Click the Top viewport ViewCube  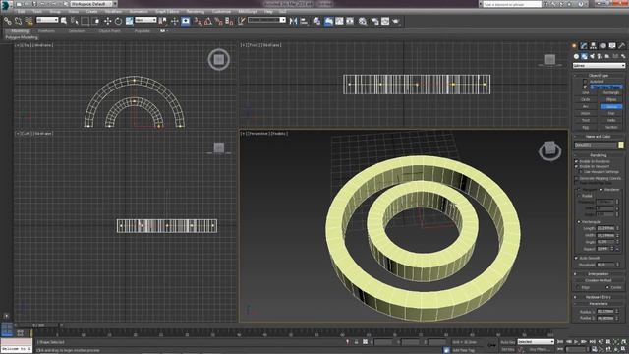[218, 59]
